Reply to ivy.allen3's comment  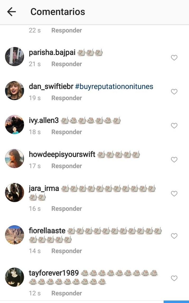66,132
